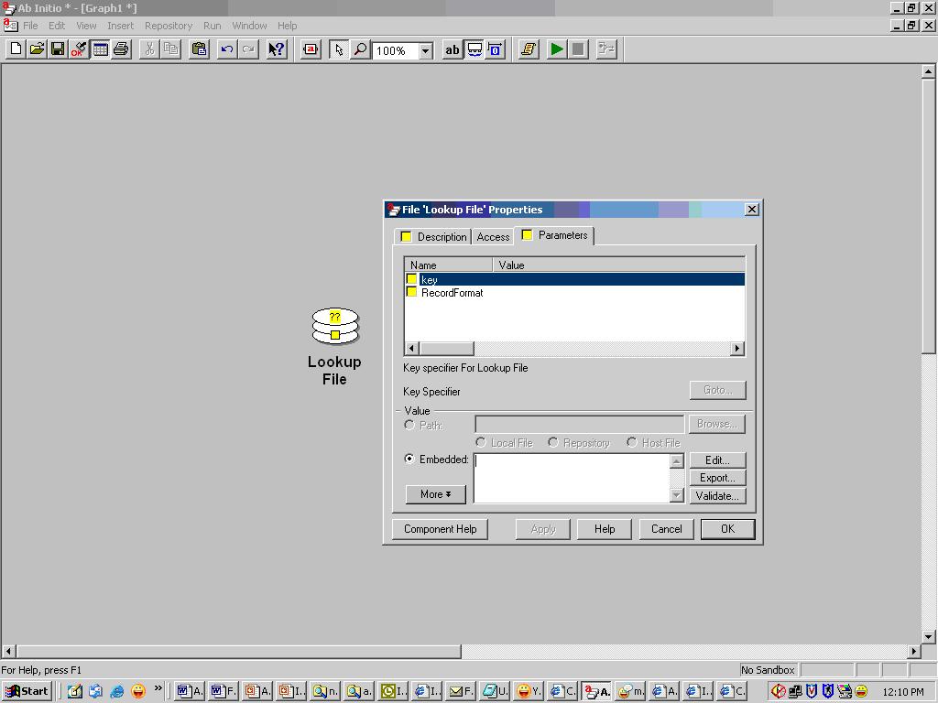This screenshot has width=938, height=703.
Task: Click the Component Help button
Action: pyautogui.click(x=439, y=529)
